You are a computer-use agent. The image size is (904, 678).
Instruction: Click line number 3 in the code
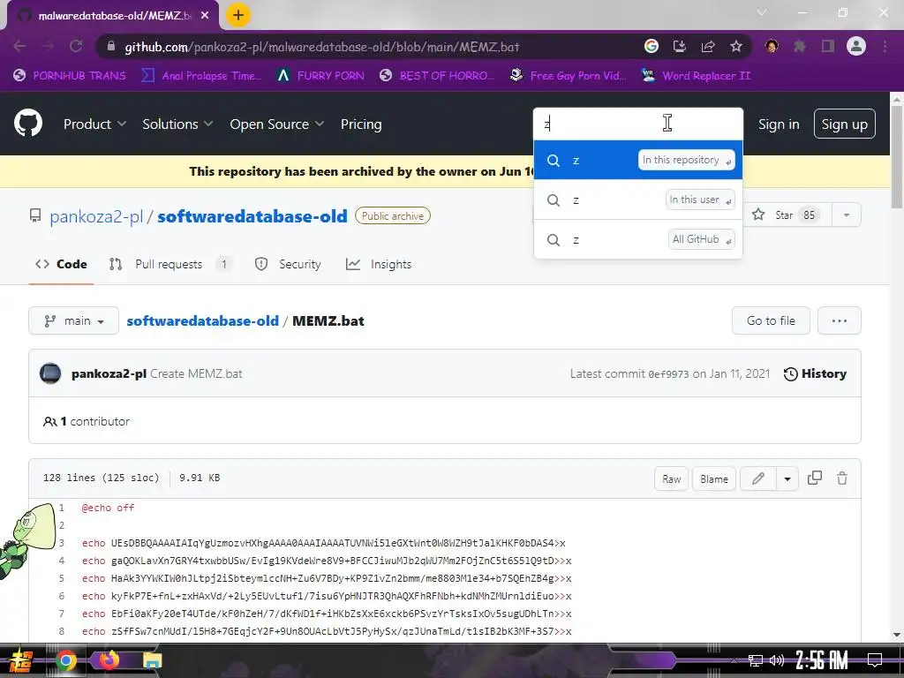click(62, 543)
